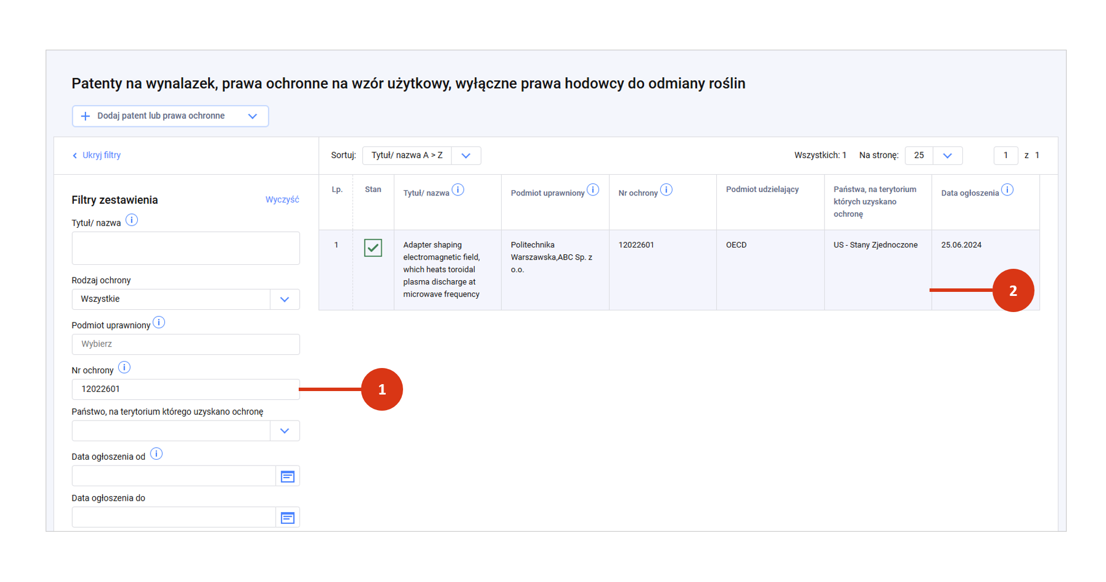Open the Państwo, na terytorium dropdown
The height and width of the screenshot is (582, 1106).
click(284, 431)
